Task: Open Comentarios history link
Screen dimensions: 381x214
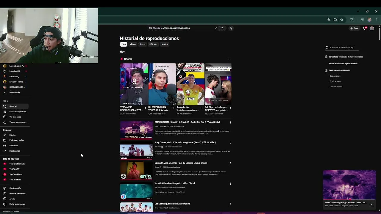Action: pos(335,76)
